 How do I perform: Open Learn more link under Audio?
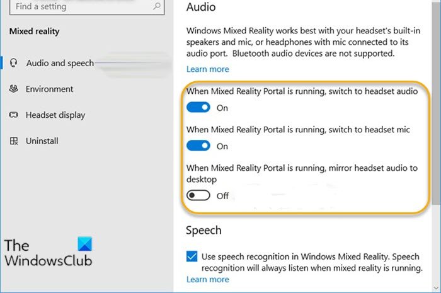[x=207, y=69]
